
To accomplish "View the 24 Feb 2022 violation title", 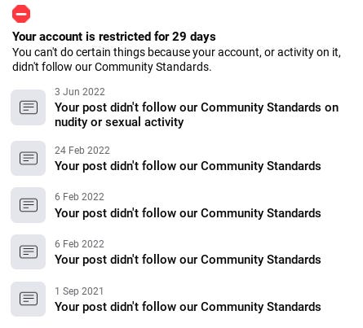I will [188, 166].
